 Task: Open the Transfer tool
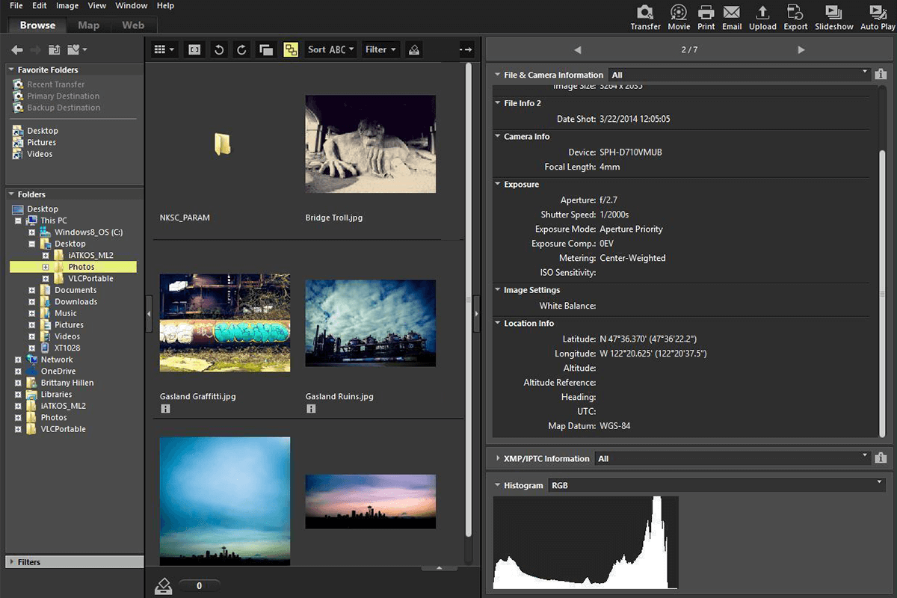pos(645,15)
